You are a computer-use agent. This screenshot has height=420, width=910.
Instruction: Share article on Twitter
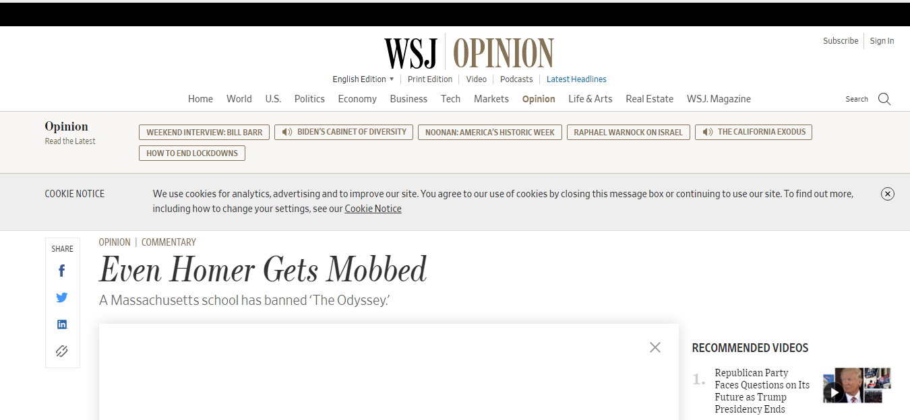[62, 297]
